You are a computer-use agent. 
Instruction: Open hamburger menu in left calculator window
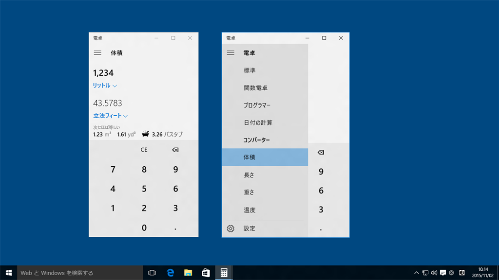pyautogui.click(x=97, y=52)
